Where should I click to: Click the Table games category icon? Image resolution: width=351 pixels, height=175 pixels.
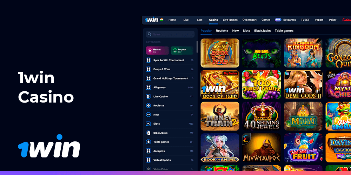[x=148, y=142]
